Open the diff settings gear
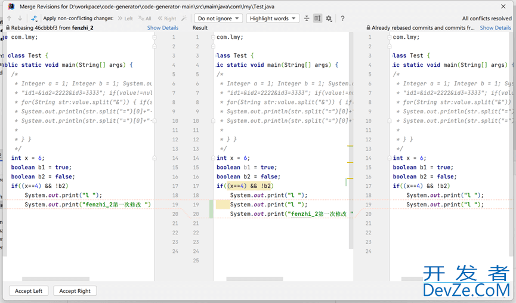The image size is (516, 303). [x=329, y=18]
